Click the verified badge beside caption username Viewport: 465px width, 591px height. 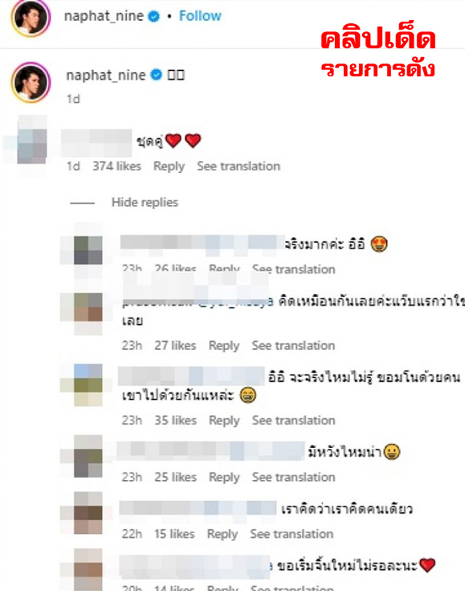157,75
